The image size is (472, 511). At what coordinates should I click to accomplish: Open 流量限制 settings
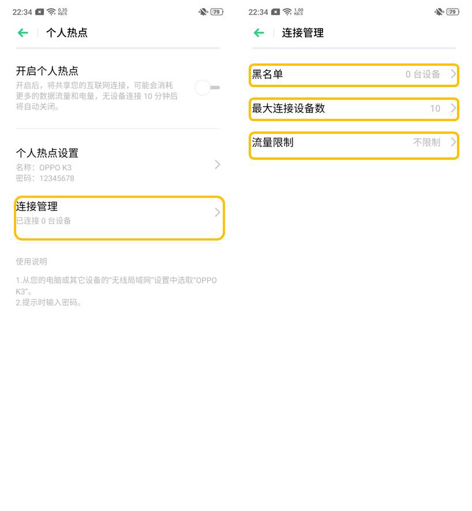[354, 142]
